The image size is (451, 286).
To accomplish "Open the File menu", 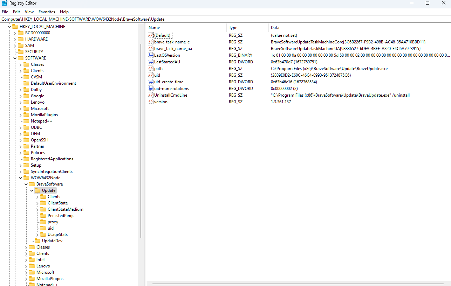I will 5,12.
